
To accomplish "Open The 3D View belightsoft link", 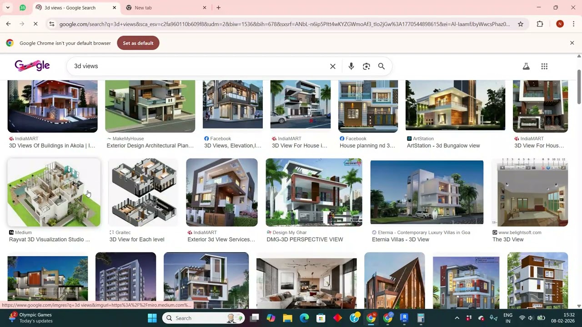I will click(508, 239).
